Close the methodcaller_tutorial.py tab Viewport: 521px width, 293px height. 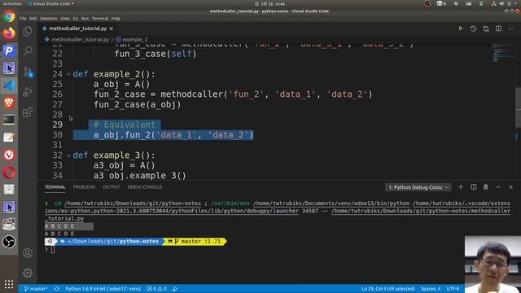tap(112, 29)
